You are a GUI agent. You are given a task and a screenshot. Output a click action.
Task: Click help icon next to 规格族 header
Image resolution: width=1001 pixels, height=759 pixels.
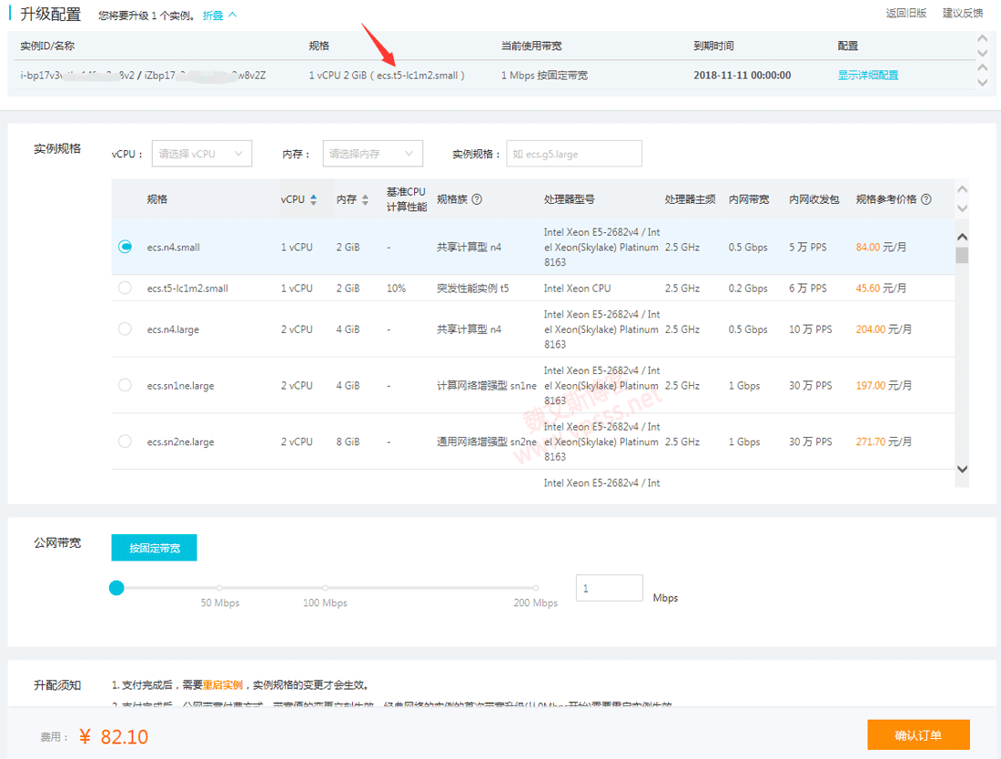pyautogui.click(x=477, y=199)
